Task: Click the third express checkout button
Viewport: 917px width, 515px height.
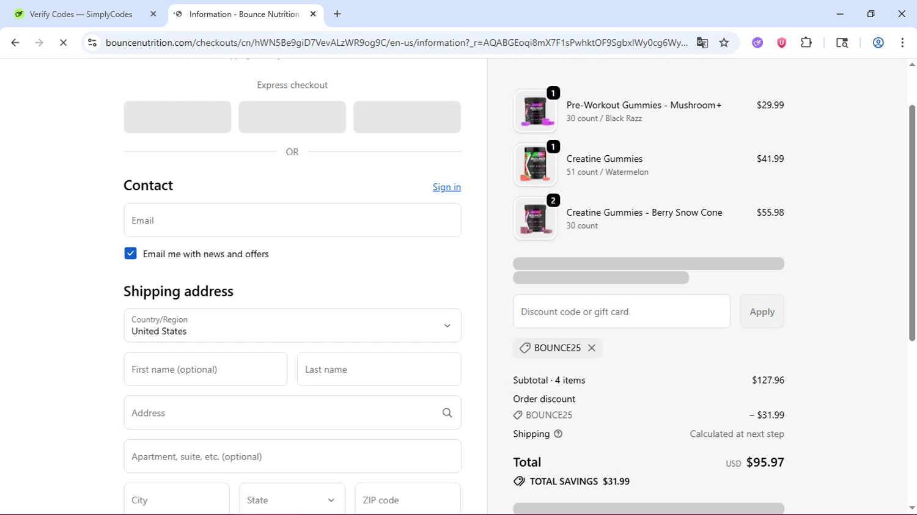Action: [x=407, y=117]
